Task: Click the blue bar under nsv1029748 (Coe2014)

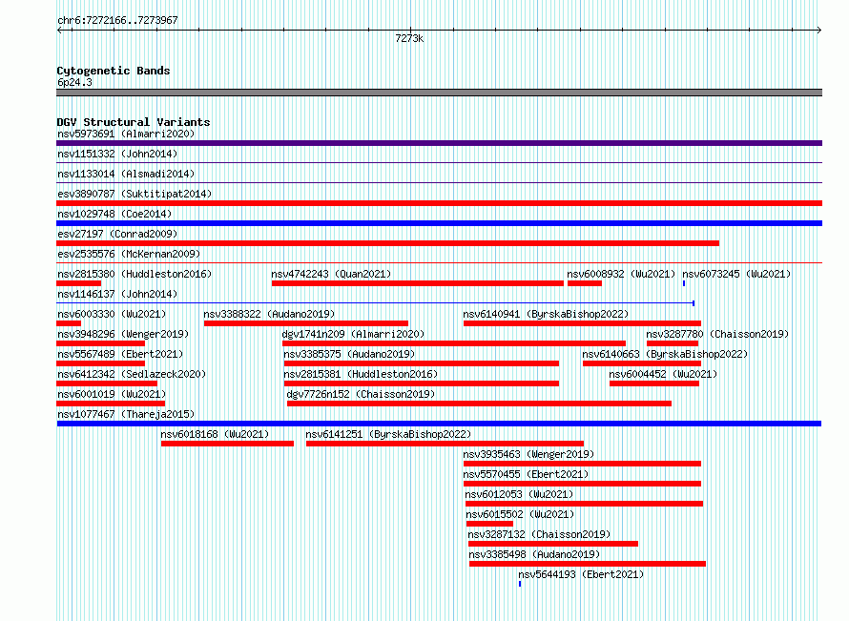Action: coord(439,223)
